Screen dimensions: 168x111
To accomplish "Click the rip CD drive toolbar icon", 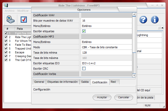I will pyautogui.click(x=10, y=20).
